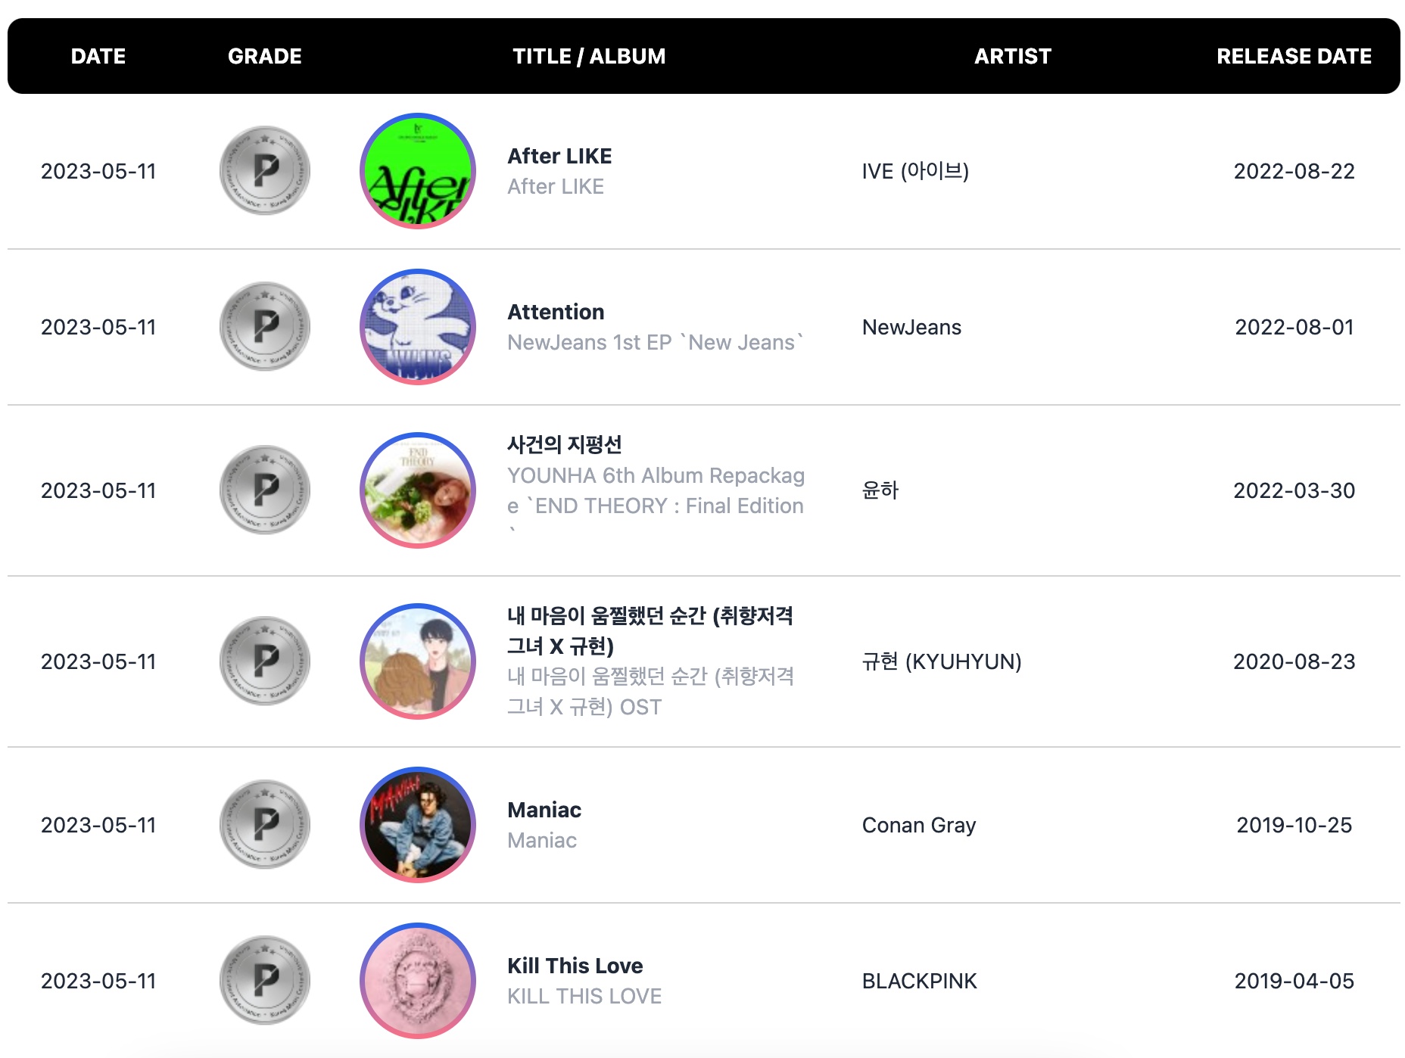The width and height of the screenshot is (1405, 1058).
Task: Click the platinum grade badge for Attention
Action: tap(265, 327)
